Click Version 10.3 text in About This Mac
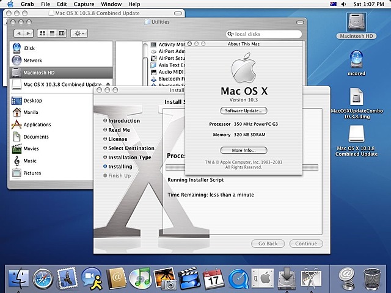The width and height of the screenshot is (391, 293). (x=244, y=99)
